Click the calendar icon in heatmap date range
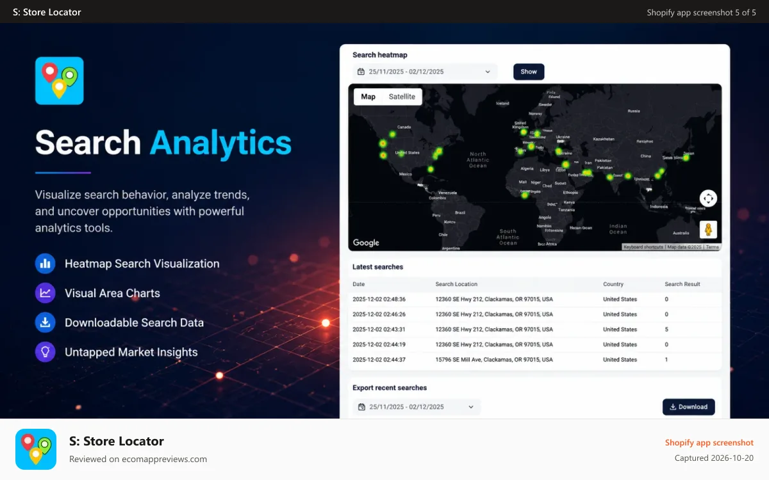769x480 pixels. (361, 72)
